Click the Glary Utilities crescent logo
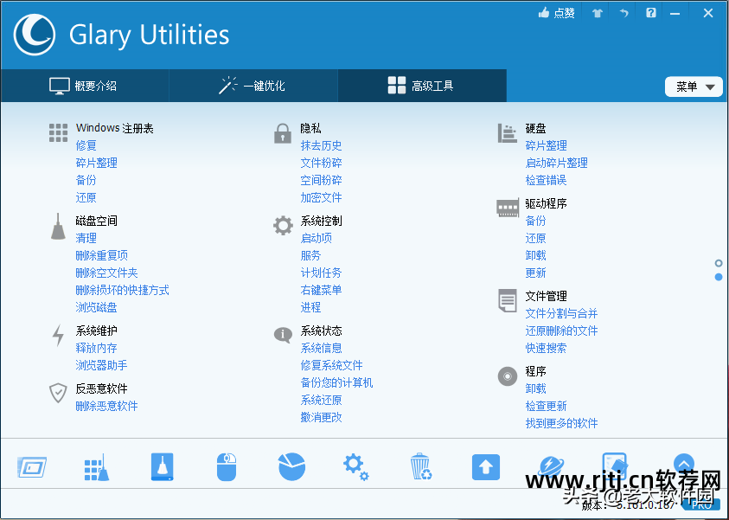This screenshot has width=729, height=520. coord(34,35)
